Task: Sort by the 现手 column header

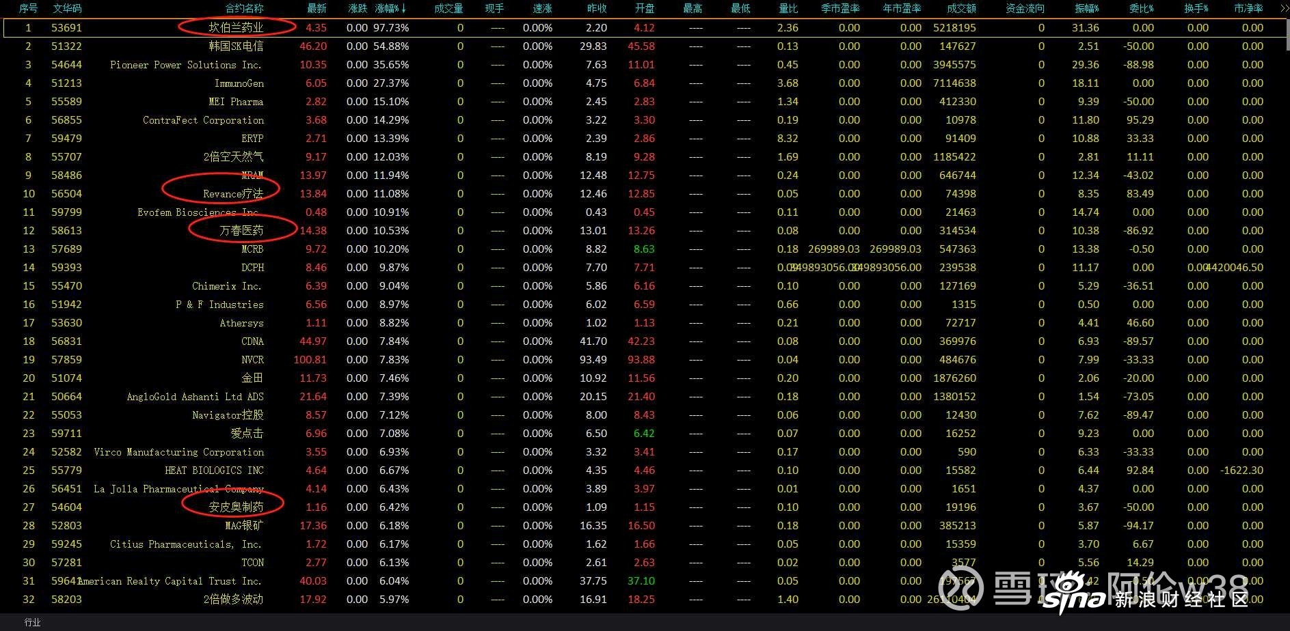Action: (494, 8)
